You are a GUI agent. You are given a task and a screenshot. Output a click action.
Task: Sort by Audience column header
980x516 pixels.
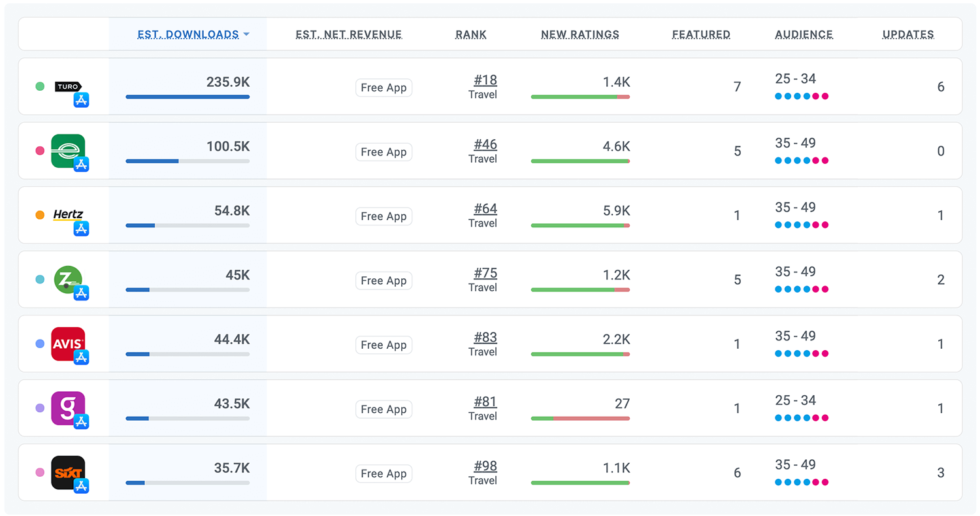[x=804, y=35]
